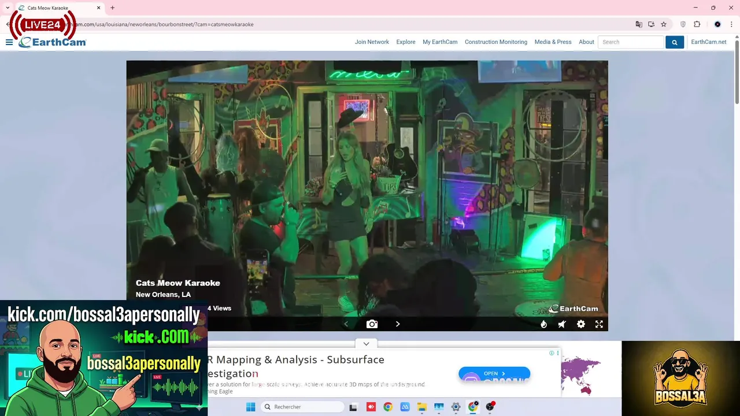Click the flame trending icon in player
The height and width of the screenshot is (416, 740).
(543, 324)
